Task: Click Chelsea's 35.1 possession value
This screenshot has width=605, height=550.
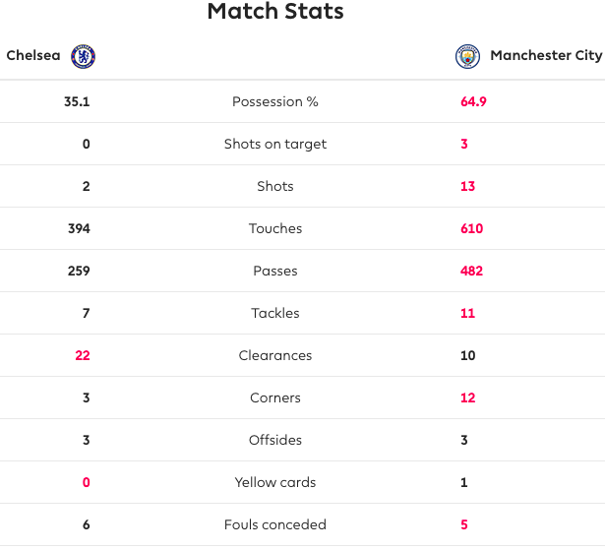Action: click(77, 102)
